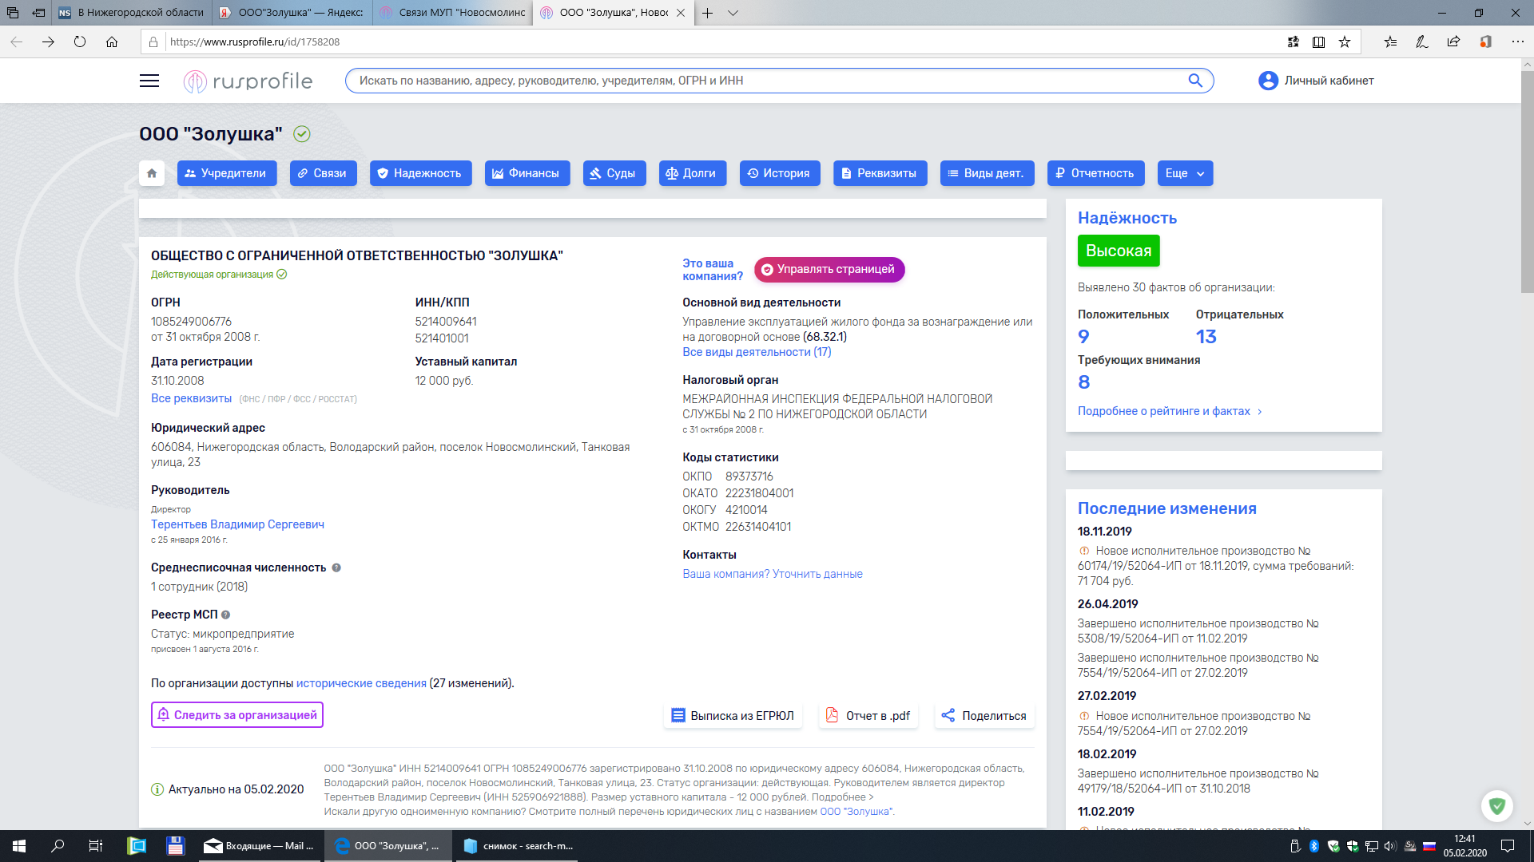
Task: Click help icon next to Реестр МСП
Action: [x=225, y=615]
